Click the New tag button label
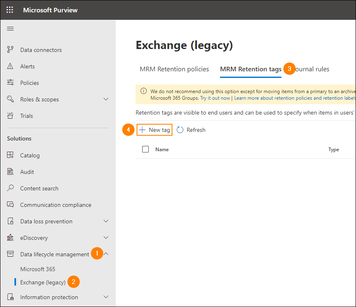The width and height of the screenshot is (356, 307). [159, 130]
